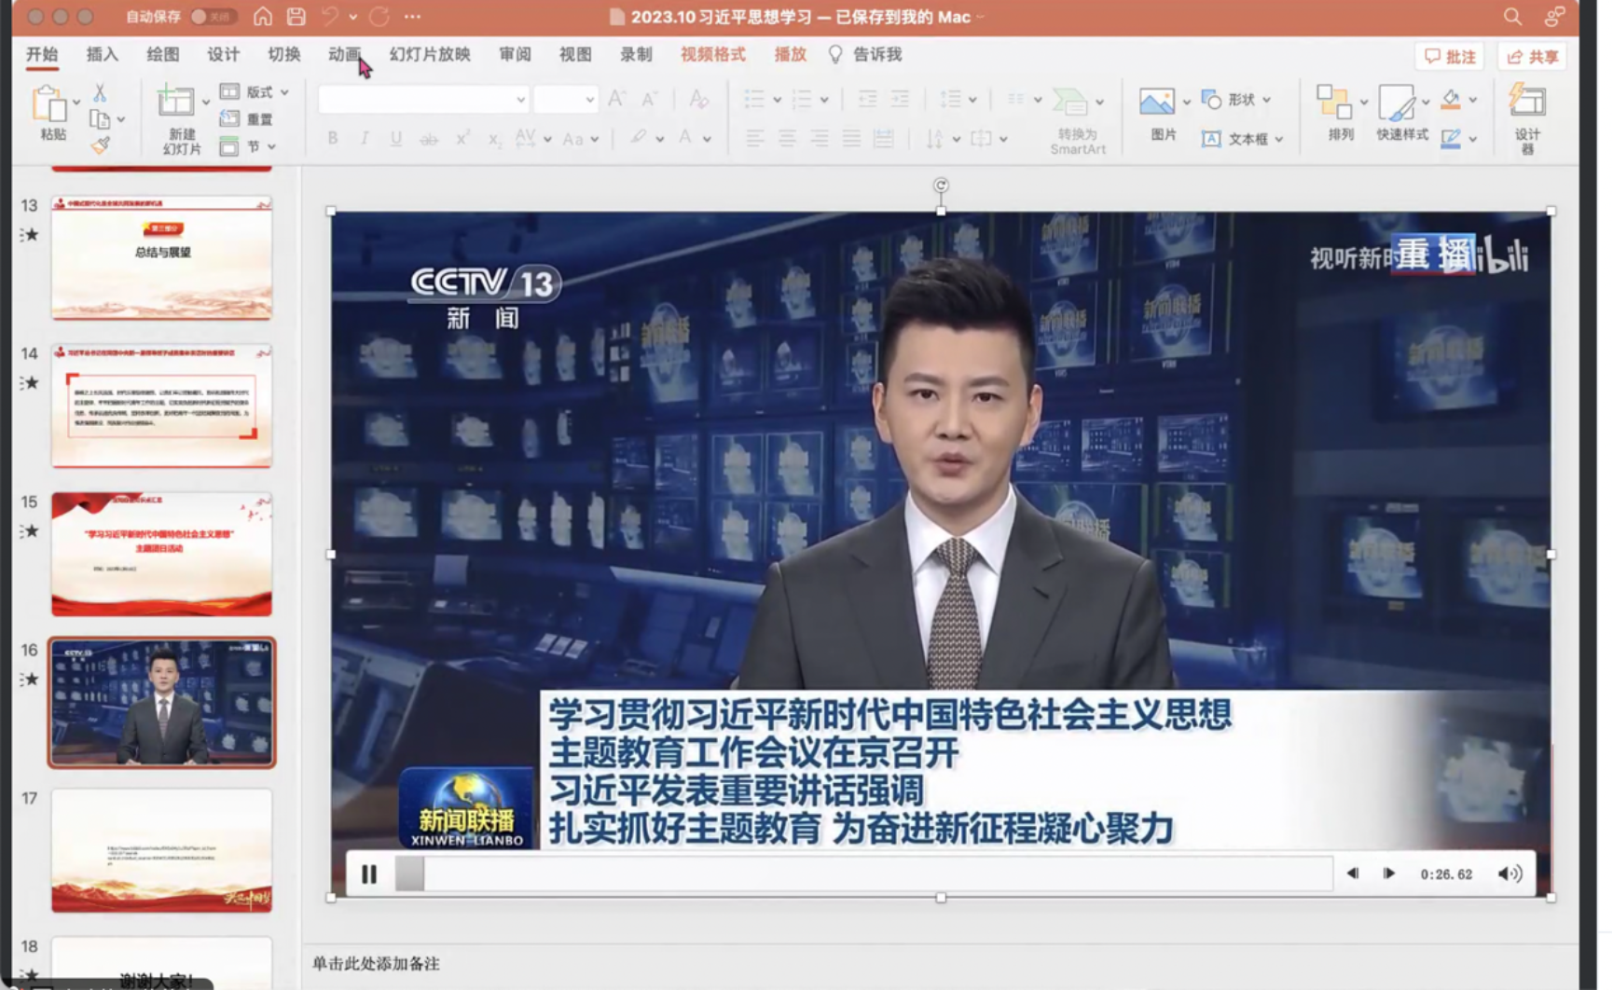Click the 排列 (Arrange) icon

(1338, 114)
